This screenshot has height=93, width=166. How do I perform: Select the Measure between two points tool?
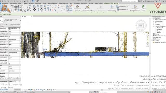point(62,10)
